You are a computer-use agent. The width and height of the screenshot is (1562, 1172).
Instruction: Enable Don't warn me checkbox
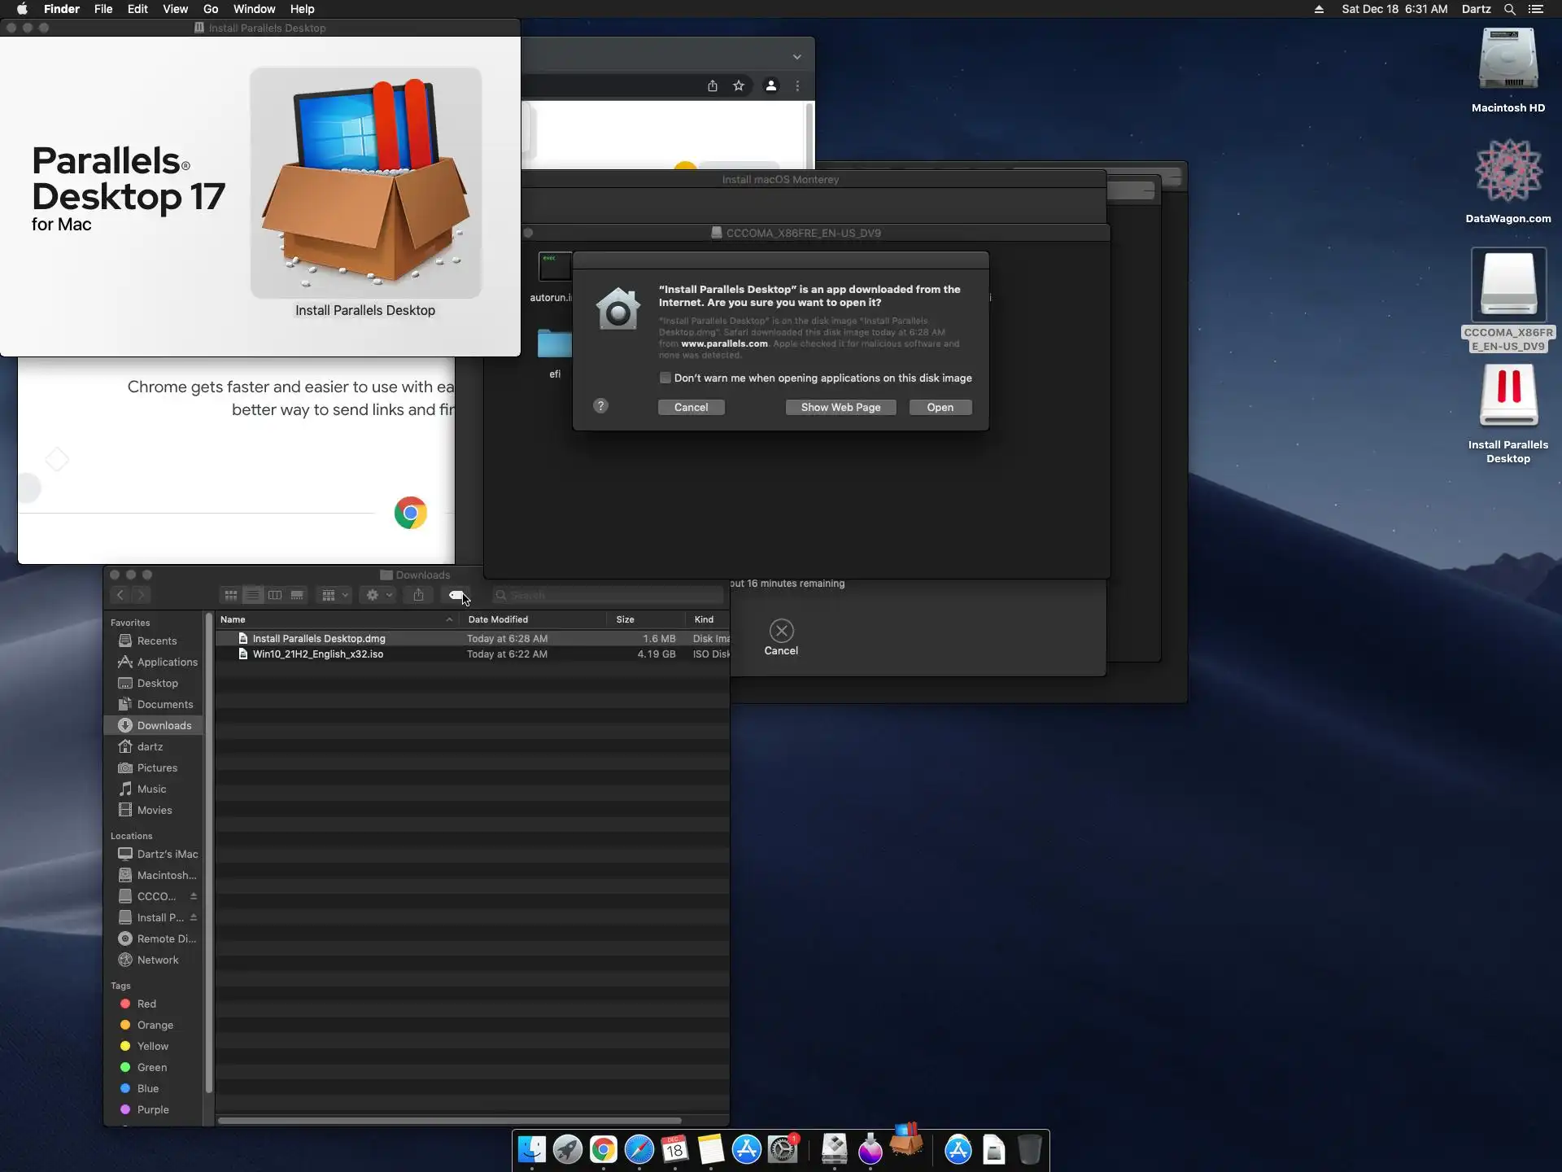(x=665, y=378)
